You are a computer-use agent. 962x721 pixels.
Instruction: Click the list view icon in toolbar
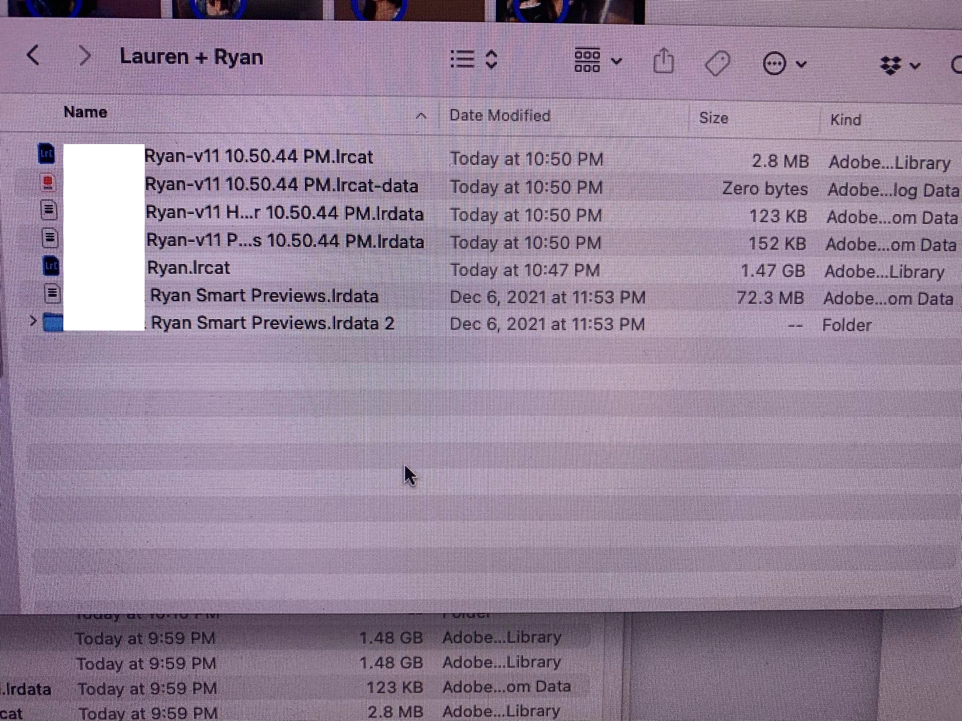[x=462, y=60]
